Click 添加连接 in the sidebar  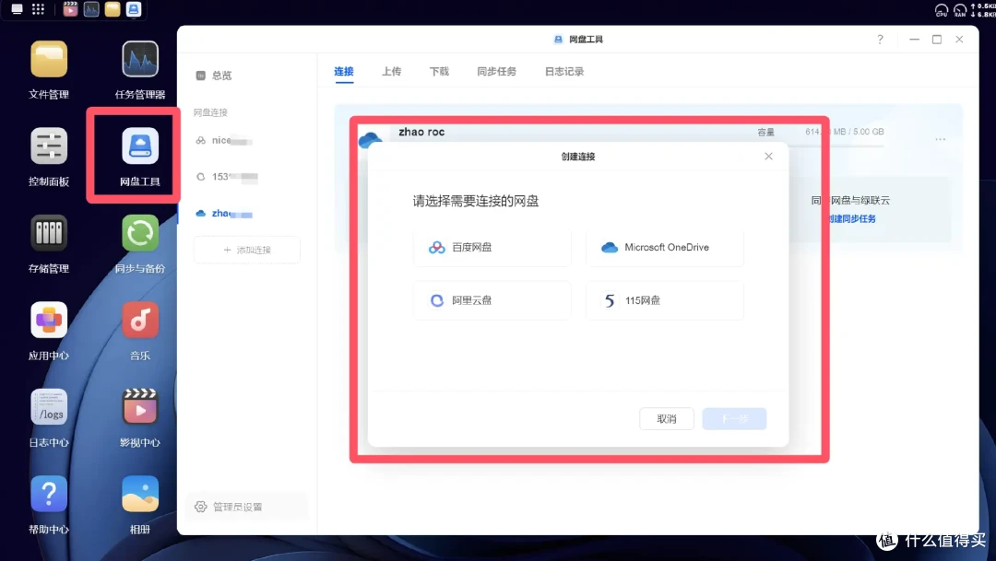click(x=247, y=250)
